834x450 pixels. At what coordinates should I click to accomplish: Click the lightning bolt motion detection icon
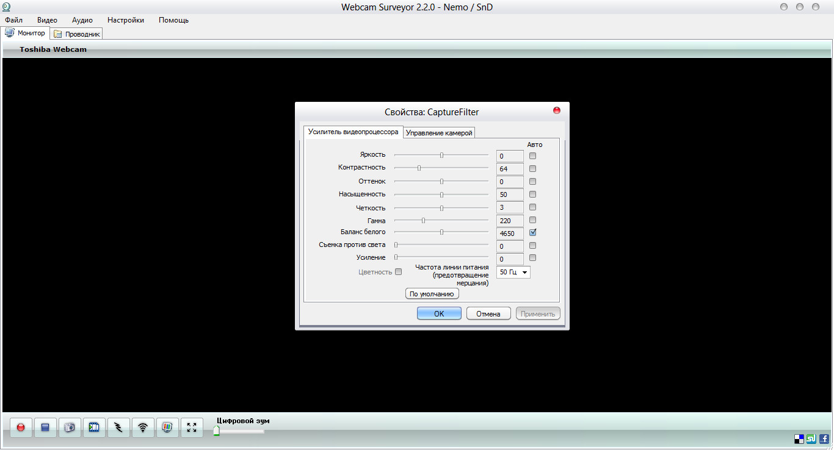(x=118, y=427)
